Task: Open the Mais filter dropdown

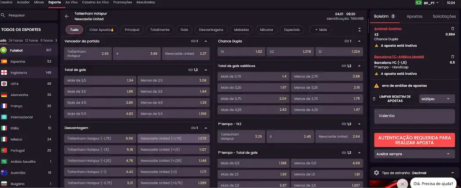Action: [320, 30]
